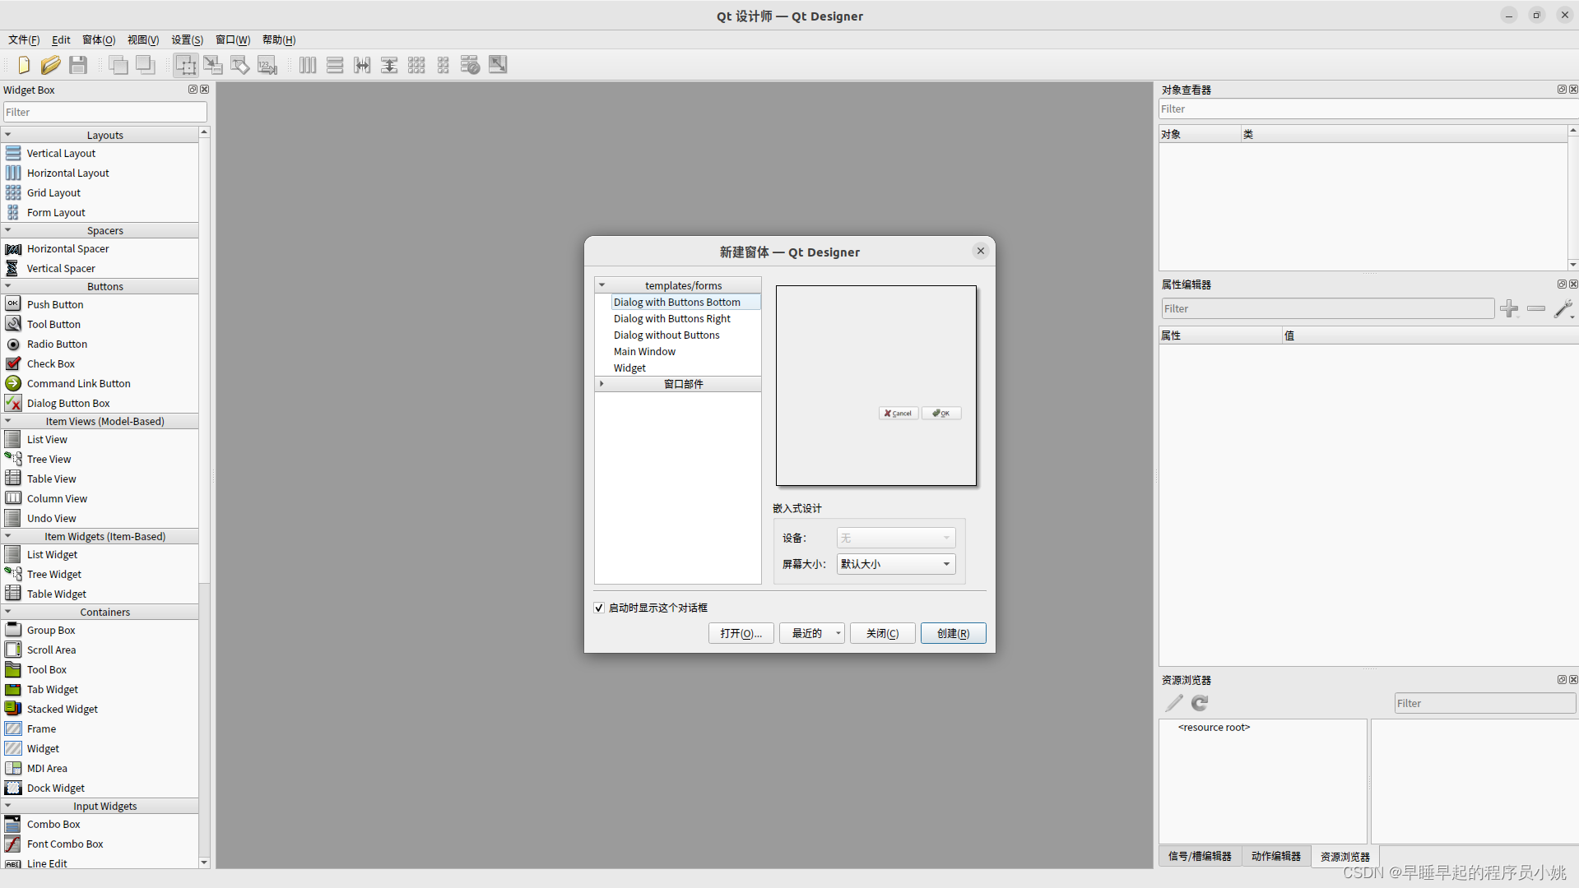Open the 帮助(H) menu

point(279,39)
